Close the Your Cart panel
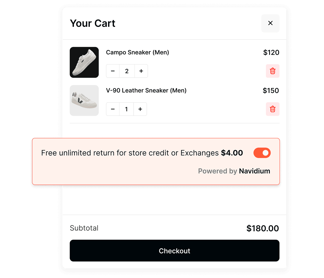The image size is (324, 278). [270, 23]
